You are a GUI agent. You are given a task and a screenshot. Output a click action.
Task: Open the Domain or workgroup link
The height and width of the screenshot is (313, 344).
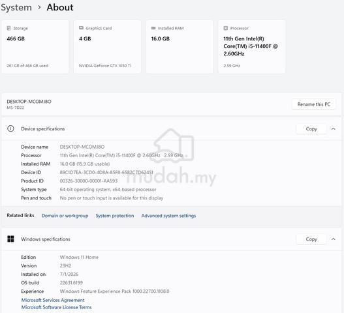coord(65,216)
